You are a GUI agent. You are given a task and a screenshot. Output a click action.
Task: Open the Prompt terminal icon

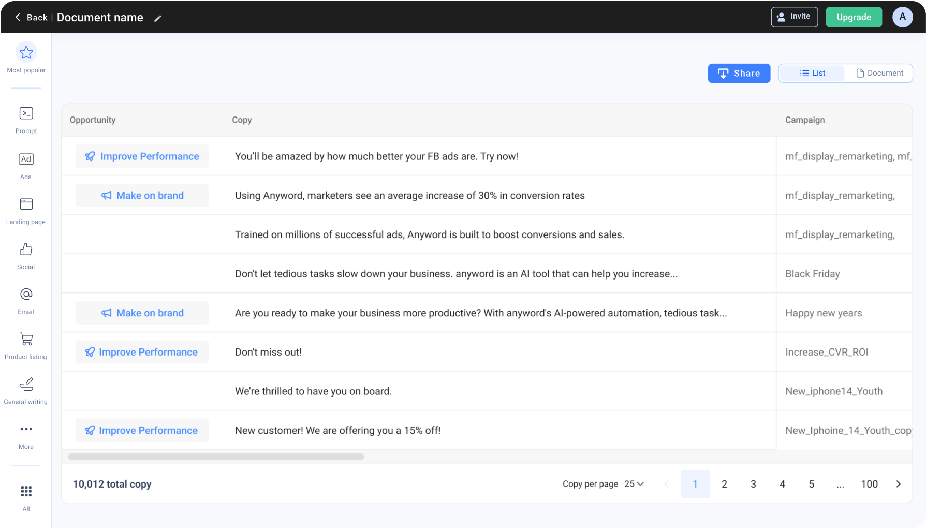point(26,113)
